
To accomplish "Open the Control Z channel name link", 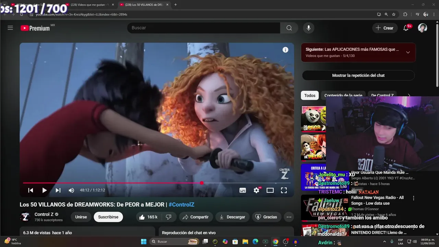I will 44,214.
